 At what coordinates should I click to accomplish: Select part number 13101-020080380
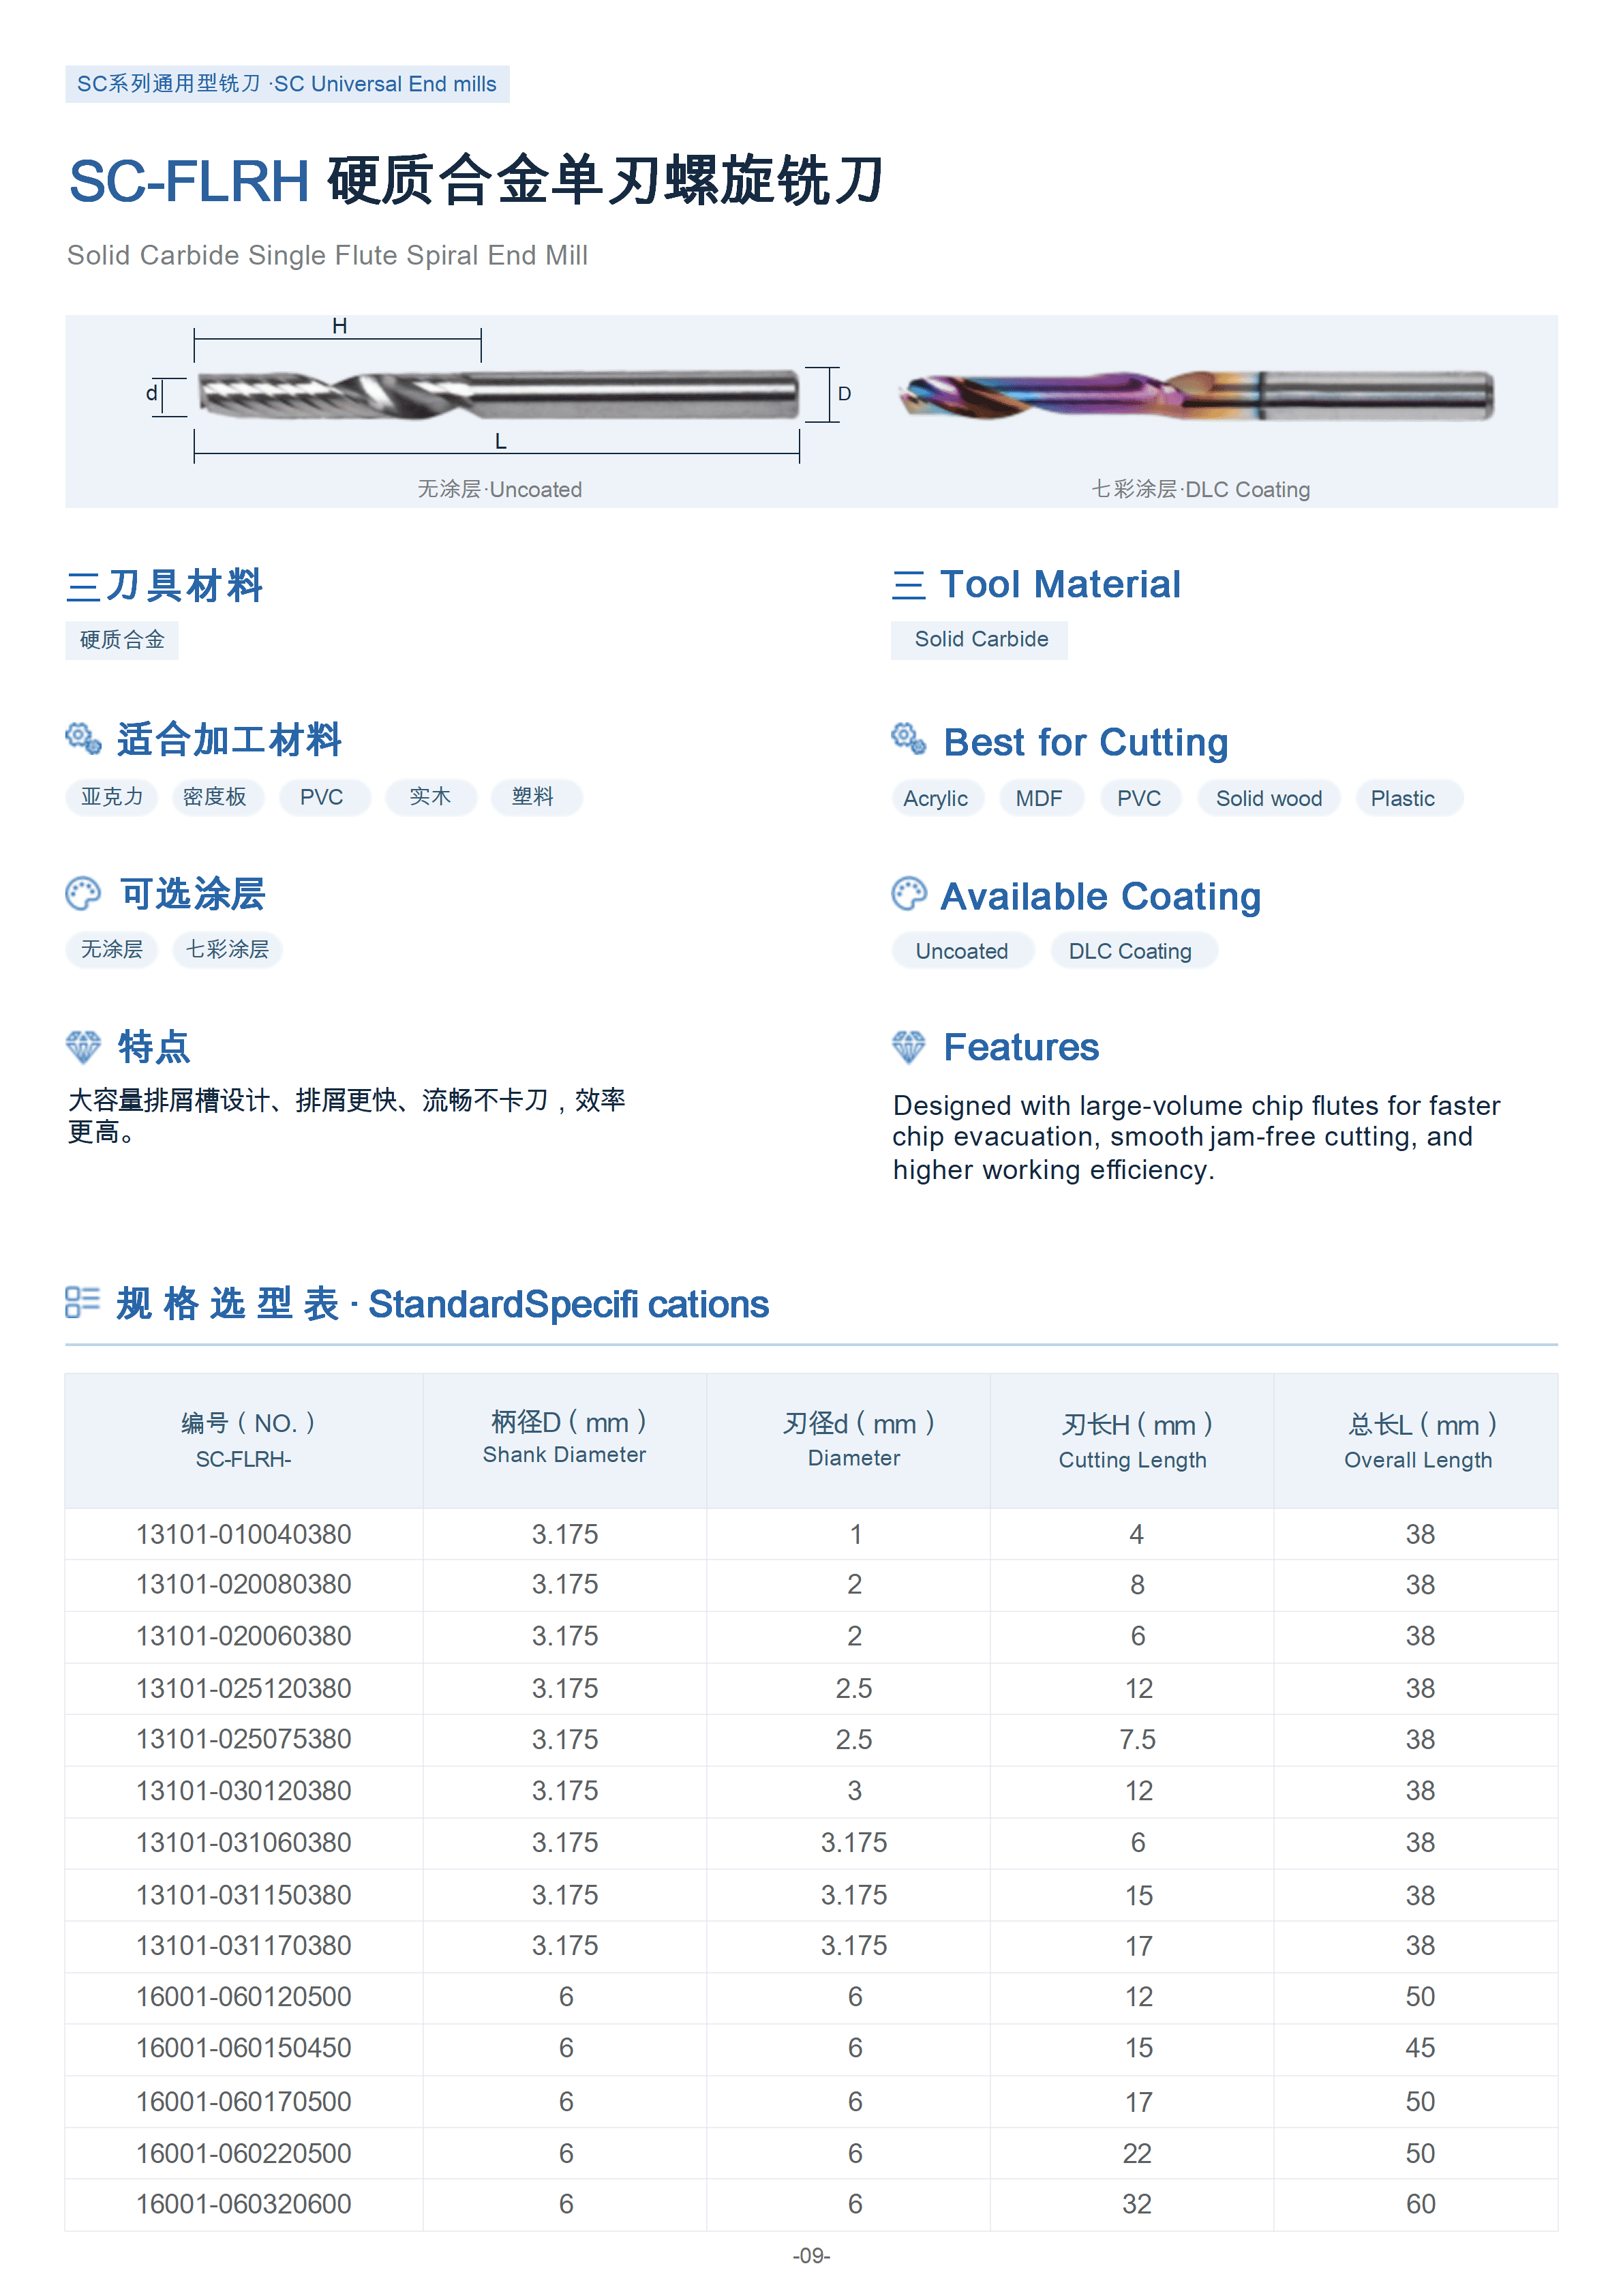point(244,1585)
